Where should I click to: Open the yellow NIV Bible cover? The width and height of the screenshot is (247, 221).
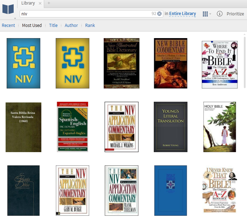tap(73, 63)
